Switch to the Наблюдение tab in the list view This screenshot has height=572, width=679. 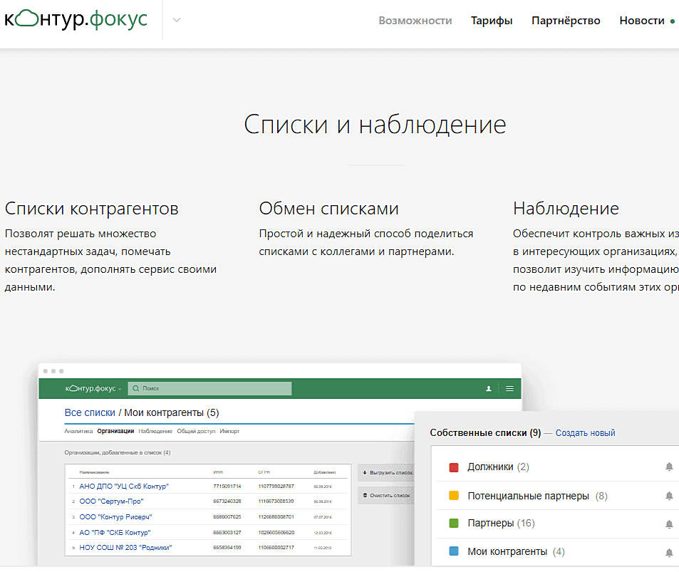(x=155, y=431)
